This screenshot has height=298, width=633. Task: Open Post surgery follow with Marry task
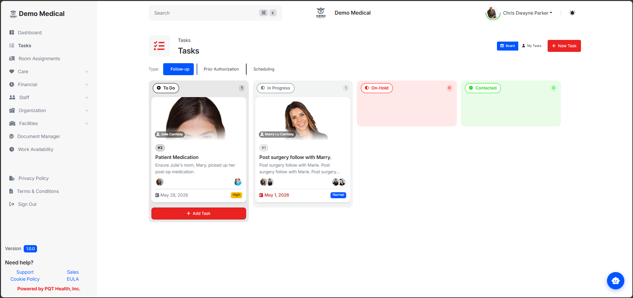(295, 157)
